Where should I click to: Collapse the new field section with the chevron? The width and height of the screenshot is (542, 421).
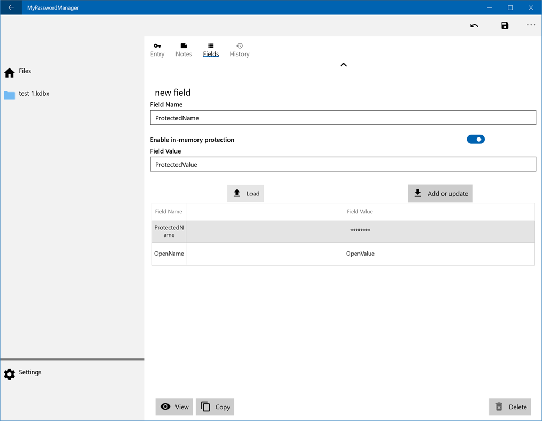pyautogui.click(x=343, y=65)
